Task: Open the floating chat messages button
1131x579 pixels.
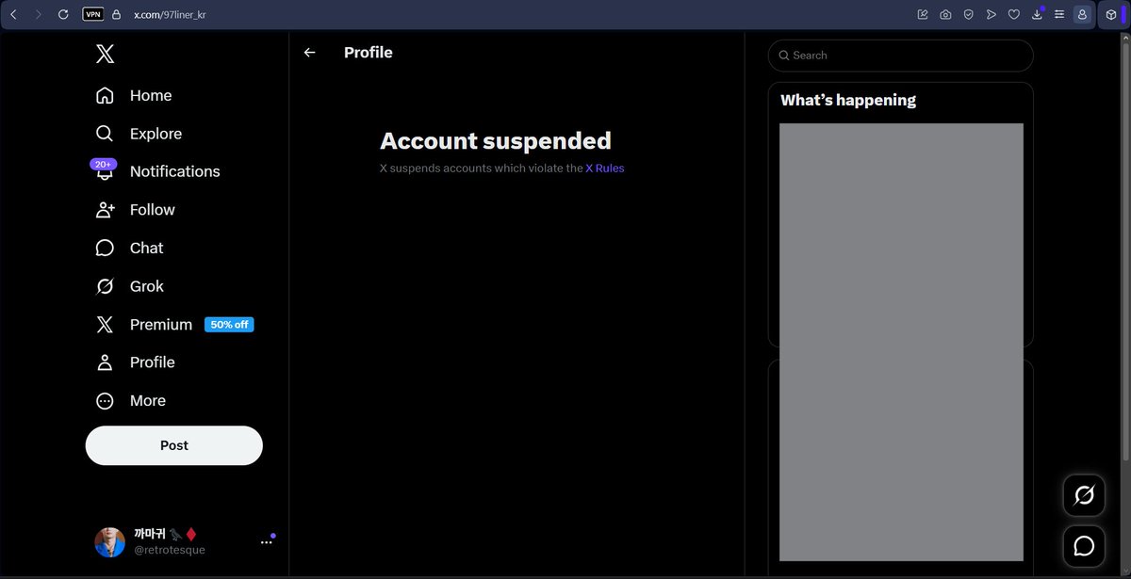Action: pos(1084,546)
